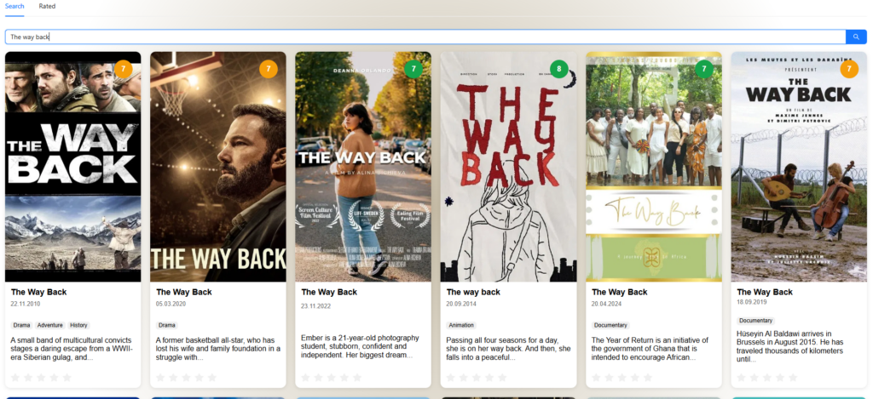
Task: Rate the 20.04.2024 documentary four stars
Action: (634, 378)
